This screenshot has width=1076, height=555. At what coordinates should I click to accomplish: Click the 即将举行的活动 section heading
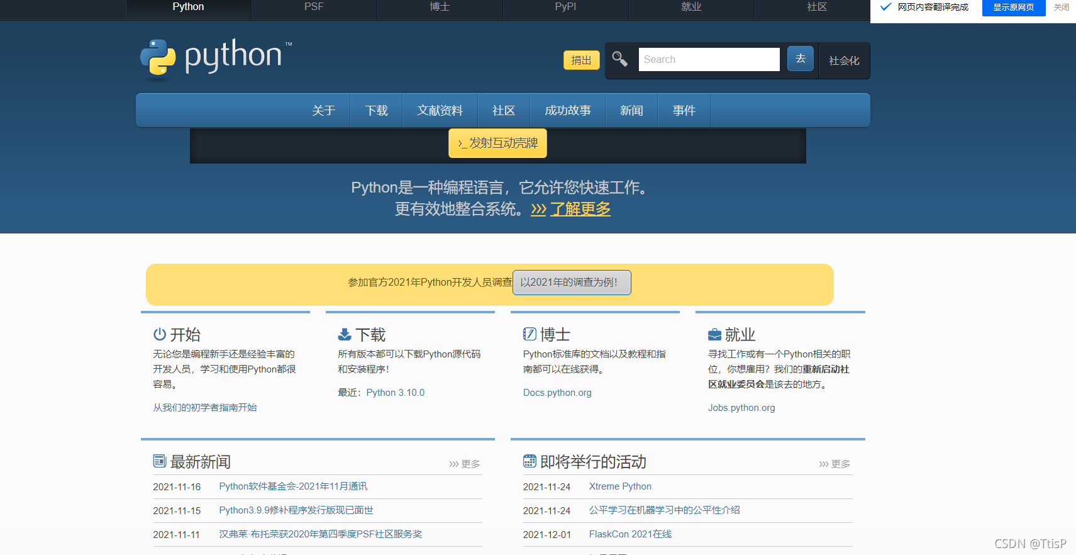click(593, 462)
